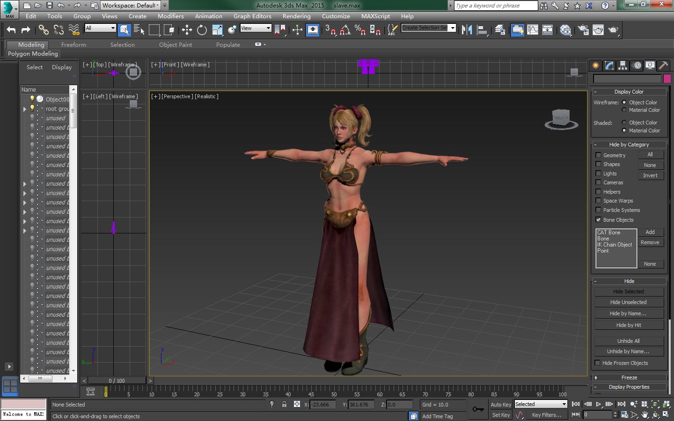This screenshot has height=421, width=674.
Task: Open the selection filter All dropdown
Action: pyautogui.click(x=100, y=28)
